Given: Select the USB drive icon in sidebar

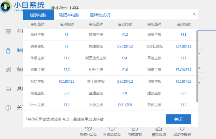Looking at the screenshot, I should (x=9, y=51).
